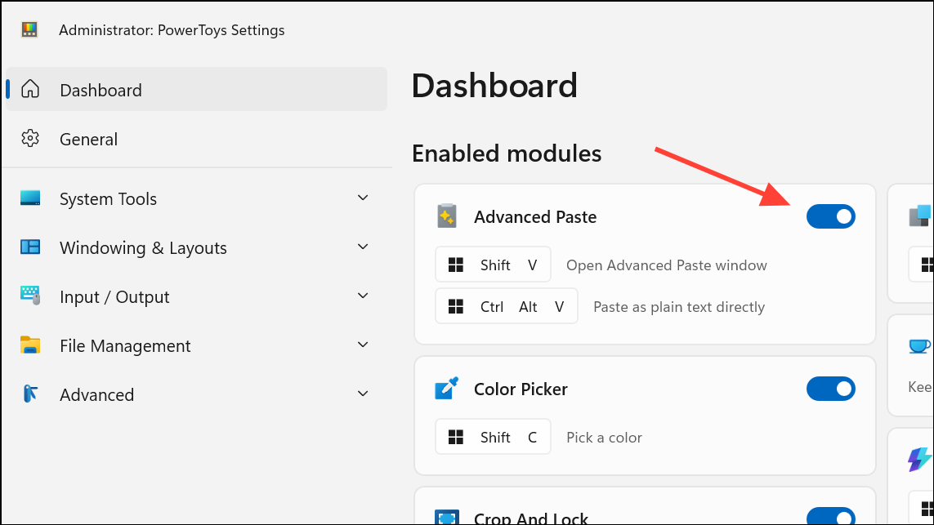
Task: Click the 'Paste as plain text directly' text
Action: (679, 306)
